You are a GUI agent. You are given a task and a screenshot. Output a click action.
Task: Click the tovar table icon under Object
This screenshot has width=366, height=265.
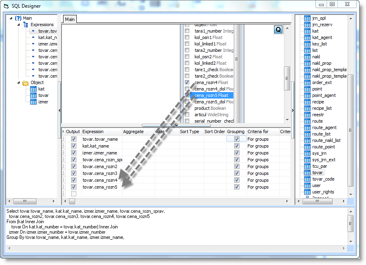click(33, 95)
